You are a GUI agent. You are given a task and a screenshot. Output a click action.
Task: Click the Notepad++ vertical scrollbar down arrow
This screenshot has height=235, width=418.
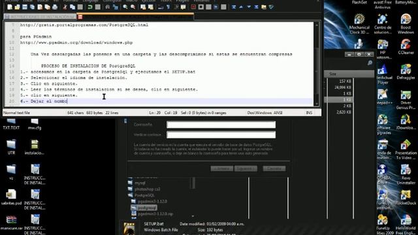(x=317, y=104)
